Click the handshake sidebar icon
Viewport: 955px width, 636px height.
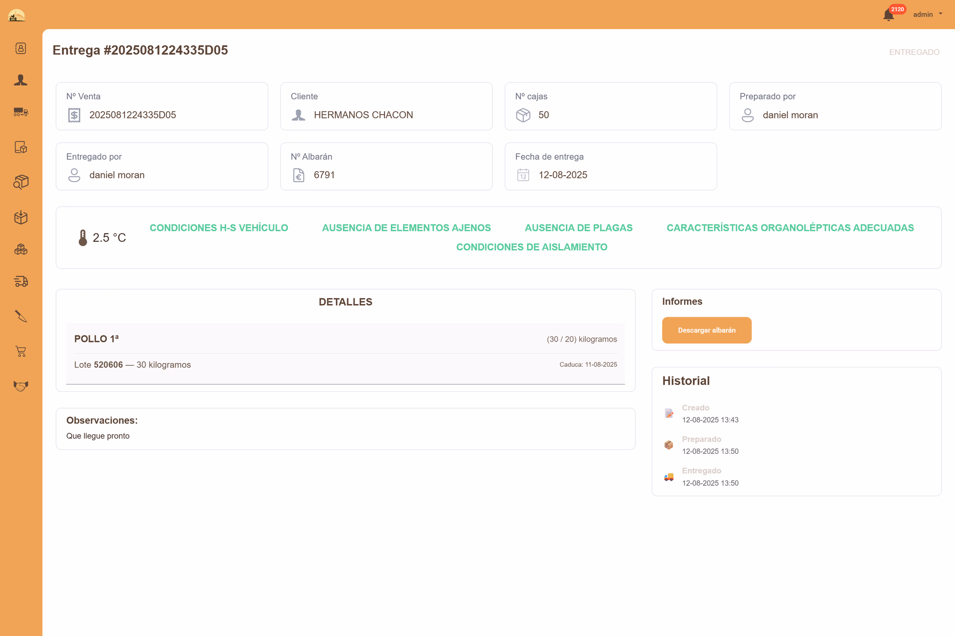coord(21,386)
